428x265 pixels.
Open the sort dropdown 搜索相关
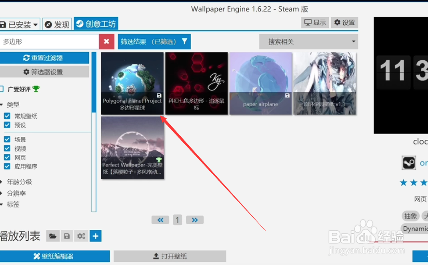308,42
